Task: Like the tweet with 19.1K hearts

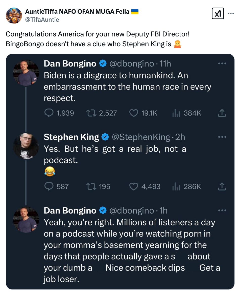Action: coord(133,113)
